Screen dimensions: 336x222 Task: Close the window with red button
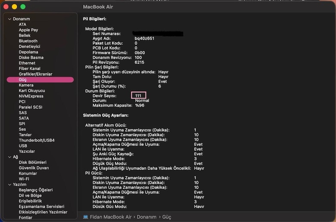tap(6, 7)
